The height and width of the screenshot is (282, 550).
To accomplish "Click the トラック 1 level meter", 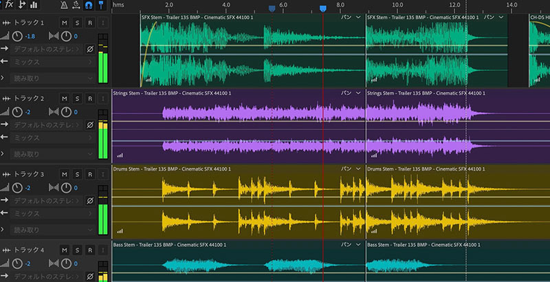I will (102, 58).
